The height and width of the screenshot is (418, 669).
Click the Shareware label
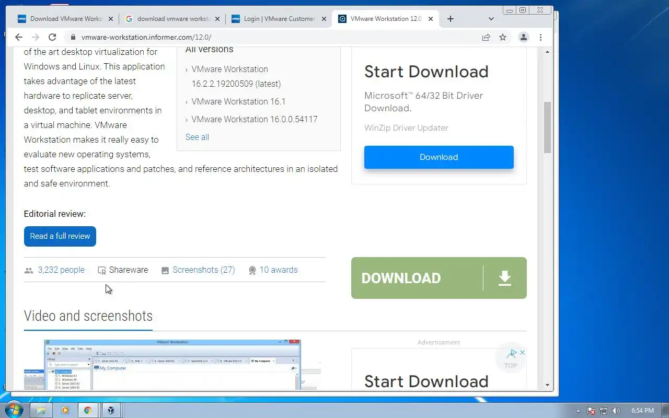[x=129, y=270]
